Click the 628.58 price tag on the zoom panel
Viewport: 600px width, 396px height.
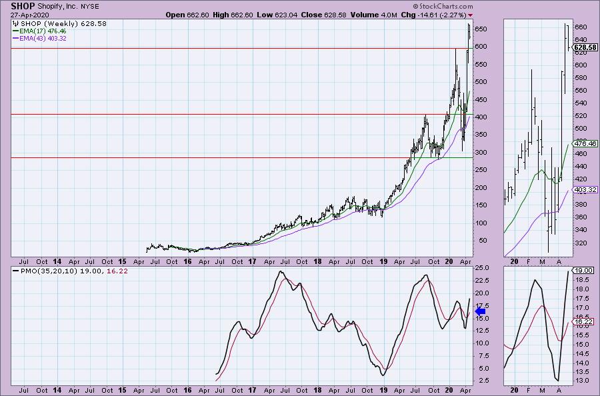pos(585,47)
